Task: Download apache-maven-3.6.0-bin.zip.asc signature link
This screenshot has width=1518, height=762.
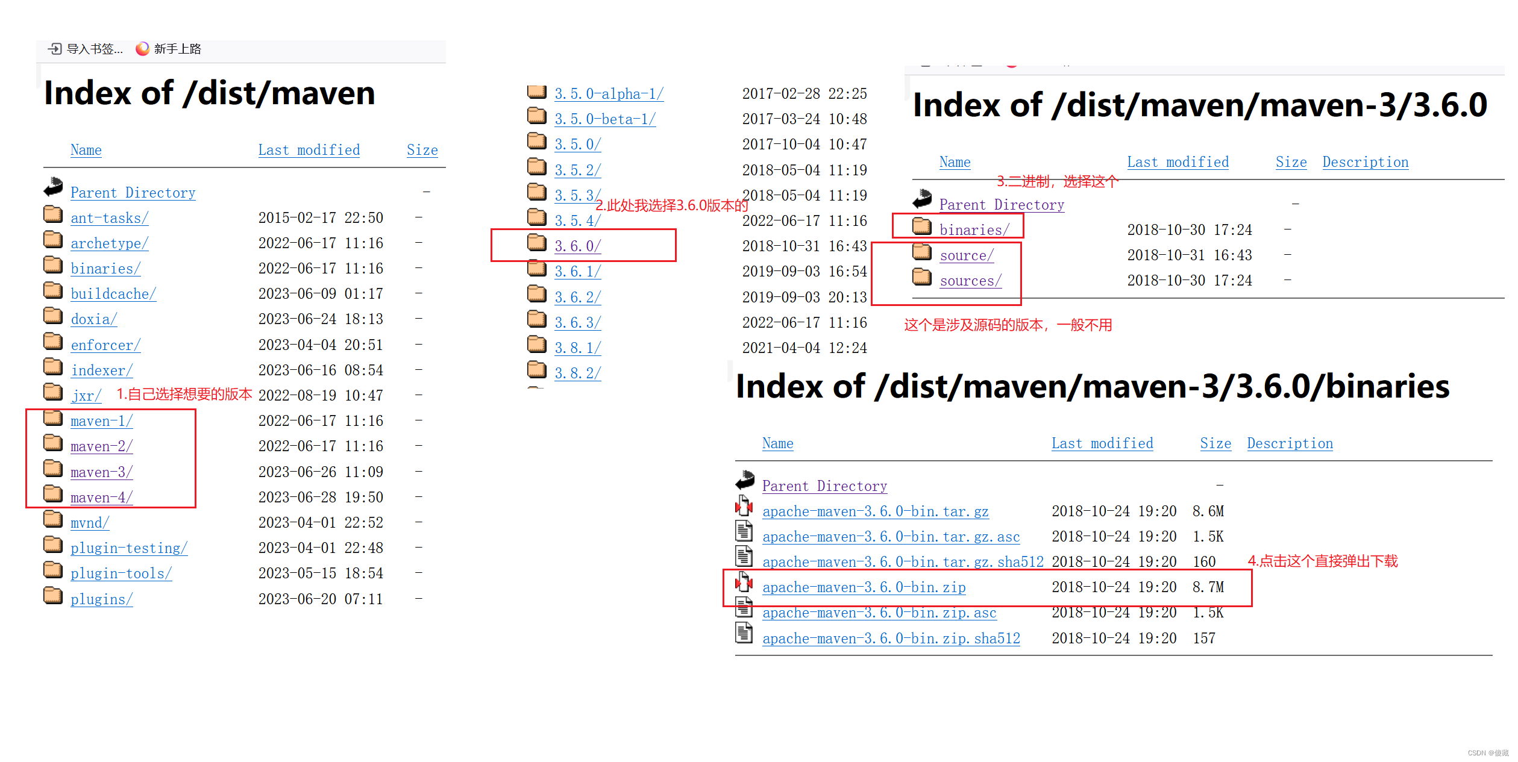Action: (x=879, y=613)
